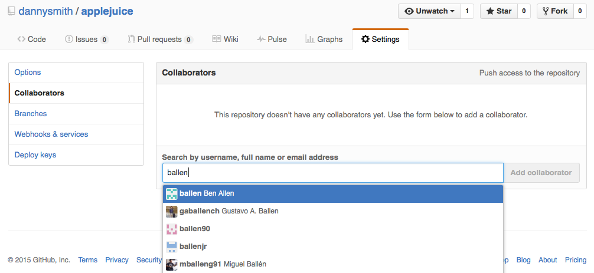Open the Wiki tab
The width and height of the screenshot is (594, 273).
point(225,40)
